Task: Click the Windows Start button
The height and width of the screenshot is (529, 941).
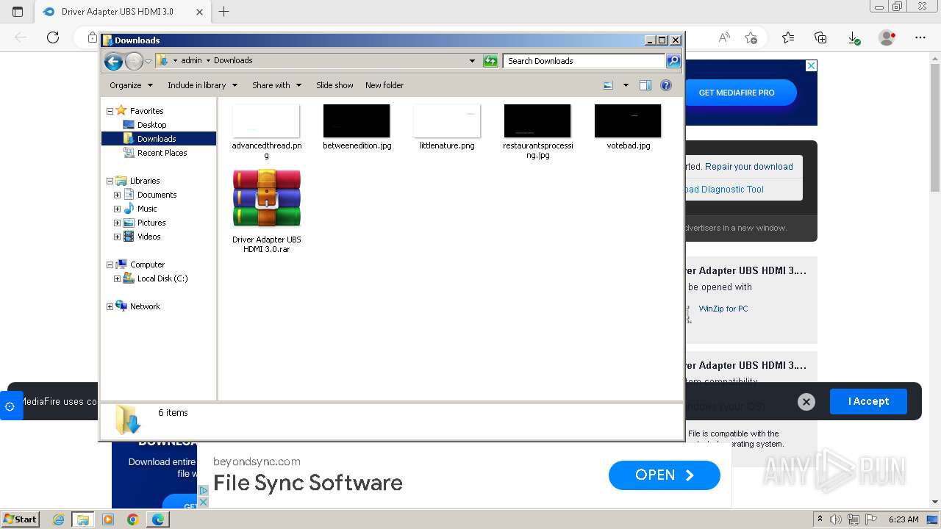Action: click(x=21, y=519)
